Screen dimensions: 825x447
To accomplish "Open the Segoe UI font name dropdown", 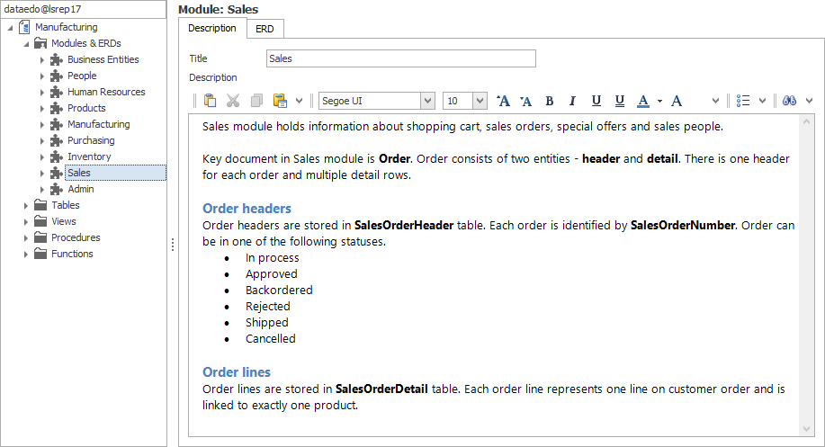I will tap(427, 101).
